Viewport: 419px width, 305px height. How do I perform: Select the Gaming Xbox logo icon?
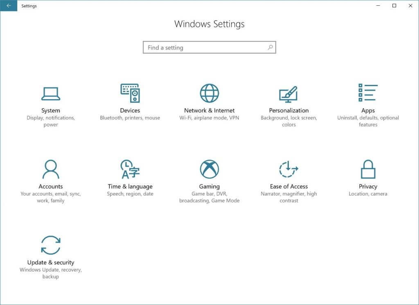pos(209,169)
